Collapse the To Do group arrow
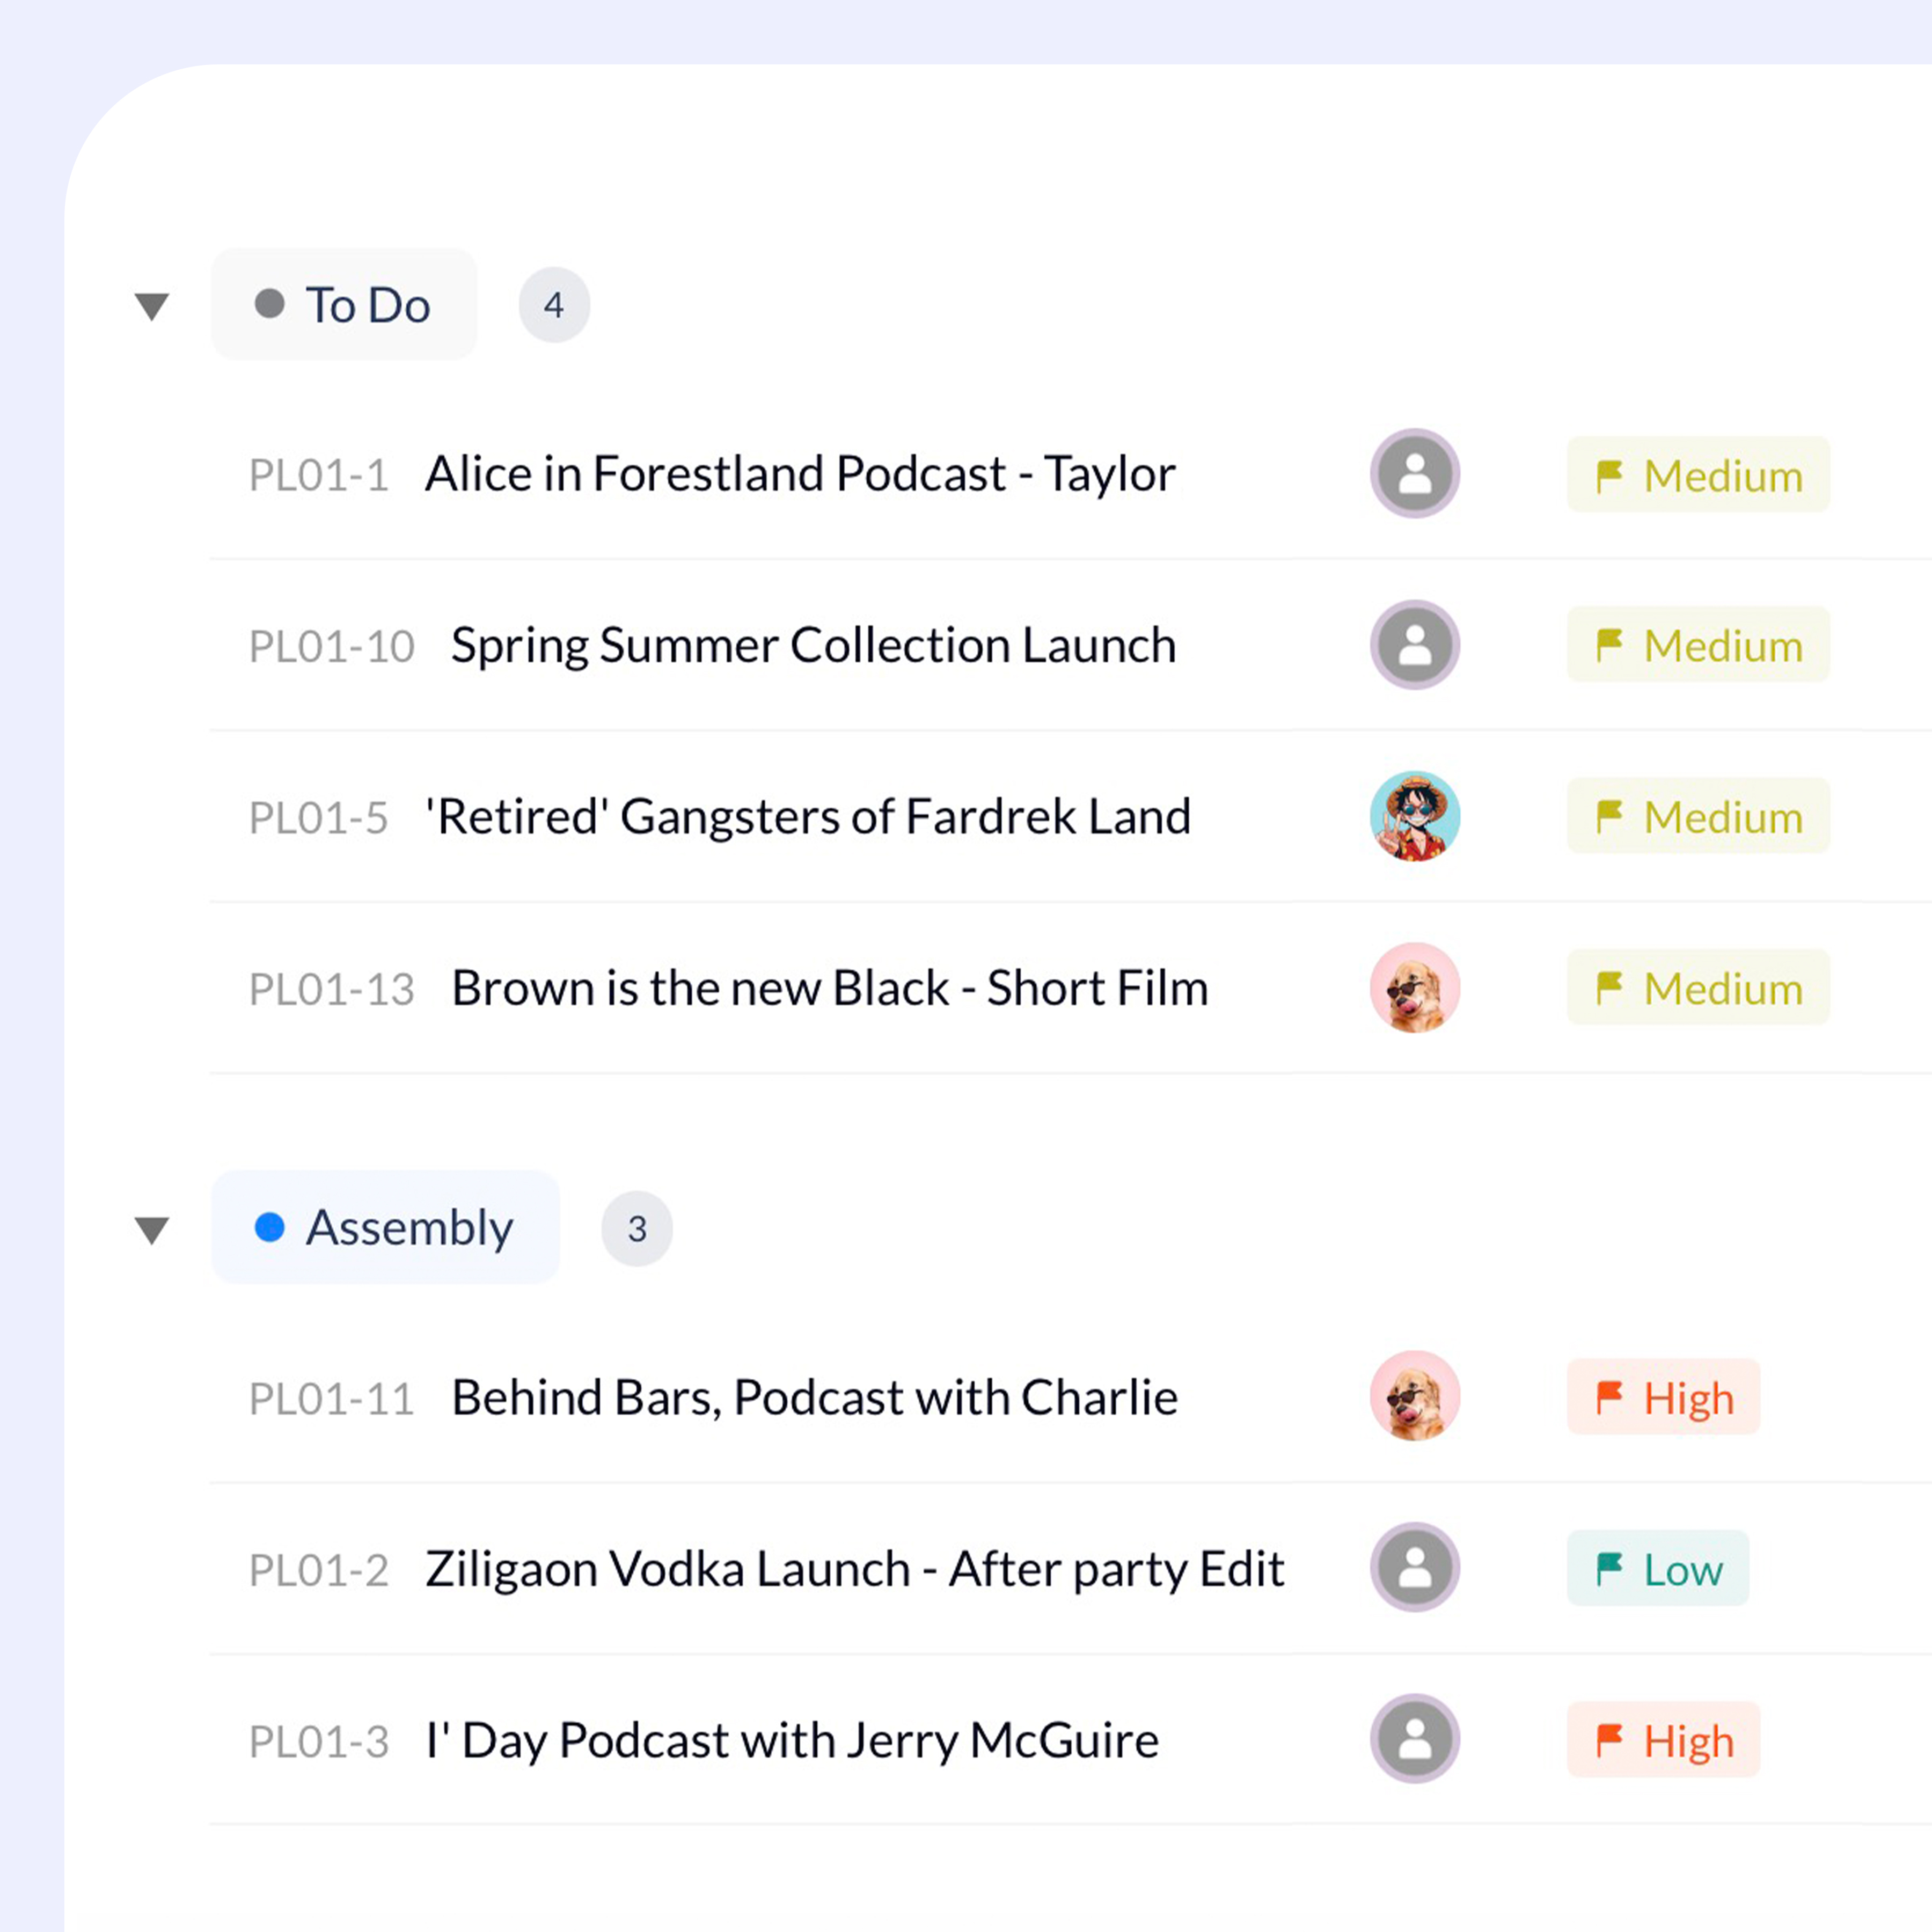 (x=152, y=306)
